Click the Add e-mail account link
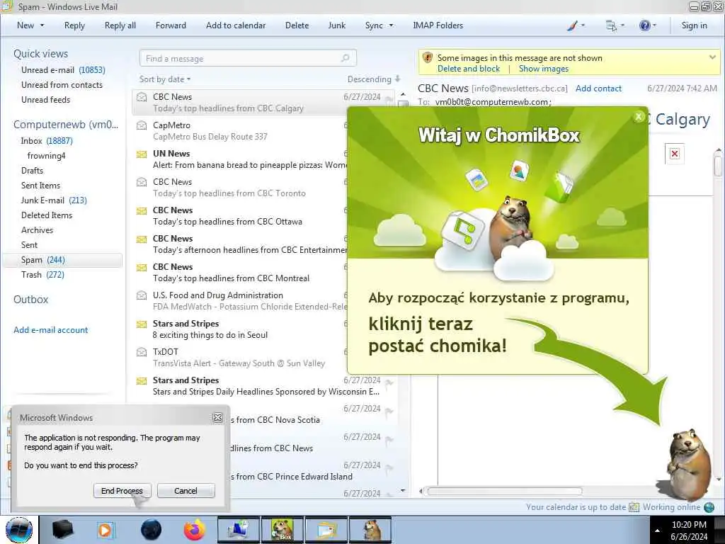The image size is (725, 544). (50, 330)
